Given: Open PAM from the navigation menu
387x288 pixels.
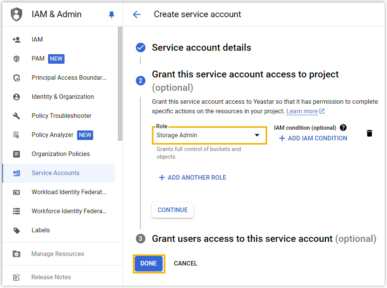Looking at the screenshot, I should click(x=38, y=58).
